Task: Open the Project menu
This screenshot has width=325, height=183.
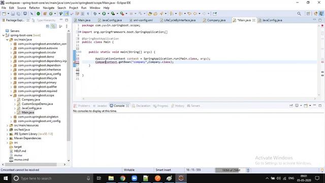Action: (x=73, y=8)
